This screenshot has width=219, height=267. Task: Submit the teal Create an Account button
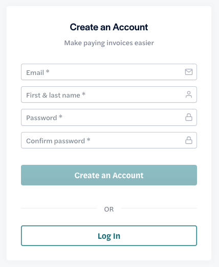pyautogui.click(x=109, y=175)
